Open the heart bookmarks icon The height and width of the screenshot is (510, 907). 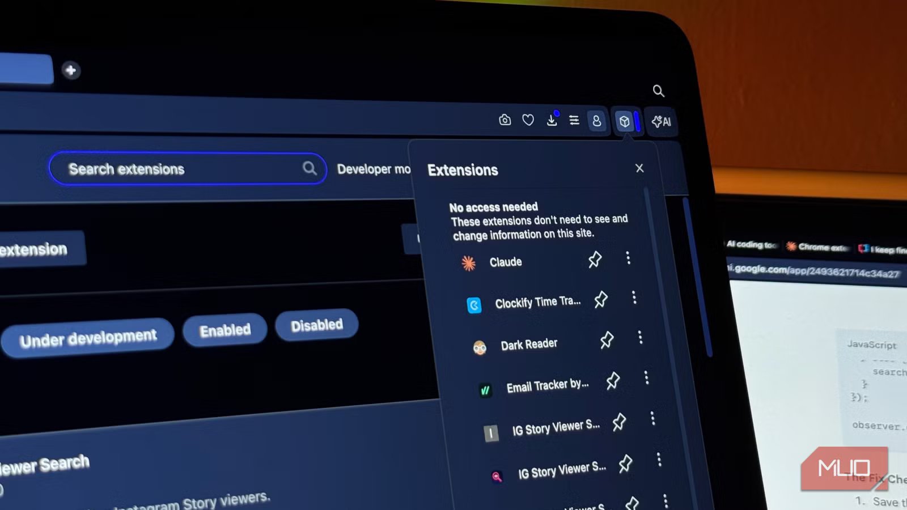(x=528, y=120)
